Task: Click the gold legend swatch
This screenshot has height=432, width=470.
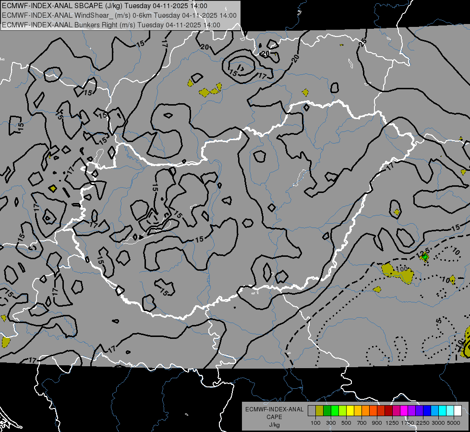Action: 358,410
